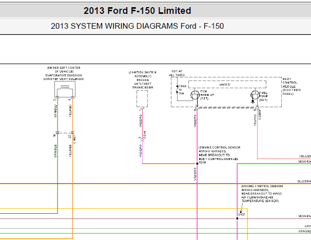Click vertical YEL/VIO label under the Fuel Pump pin
Image resolution: width=311 pixels, height=240 pixels.
255,120
